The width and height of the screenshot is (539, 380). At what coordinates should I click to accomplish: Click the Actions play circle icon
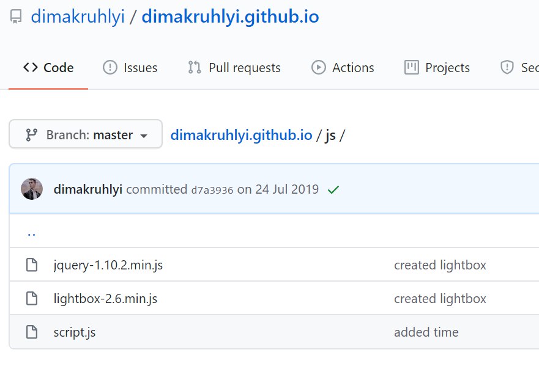[319, 67]
